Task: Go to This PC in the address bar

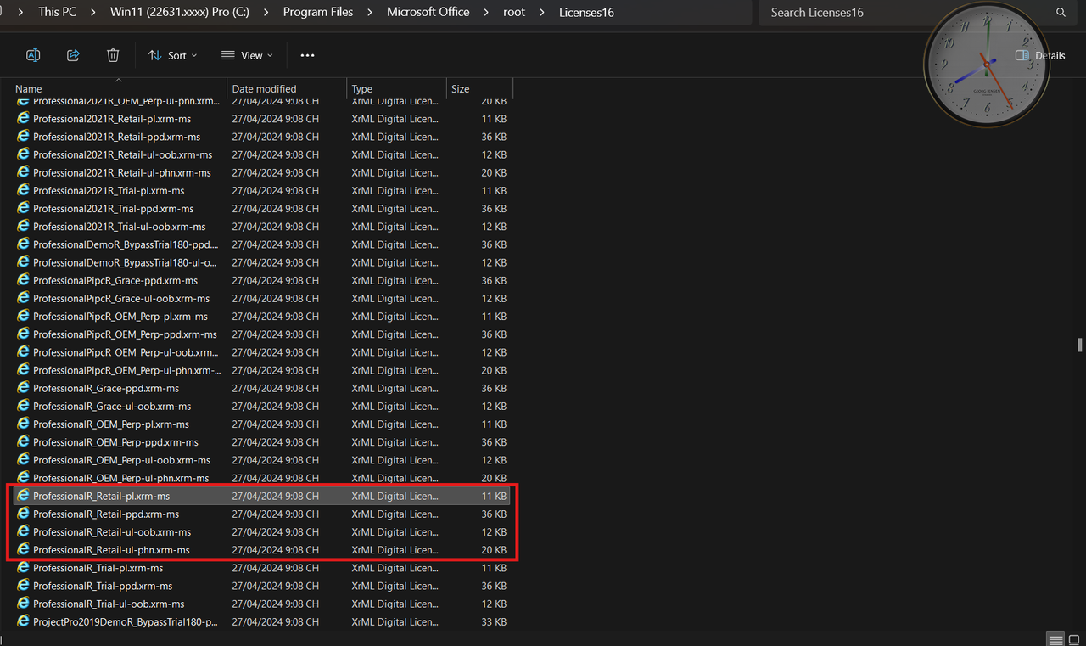Action: [58, 12]
